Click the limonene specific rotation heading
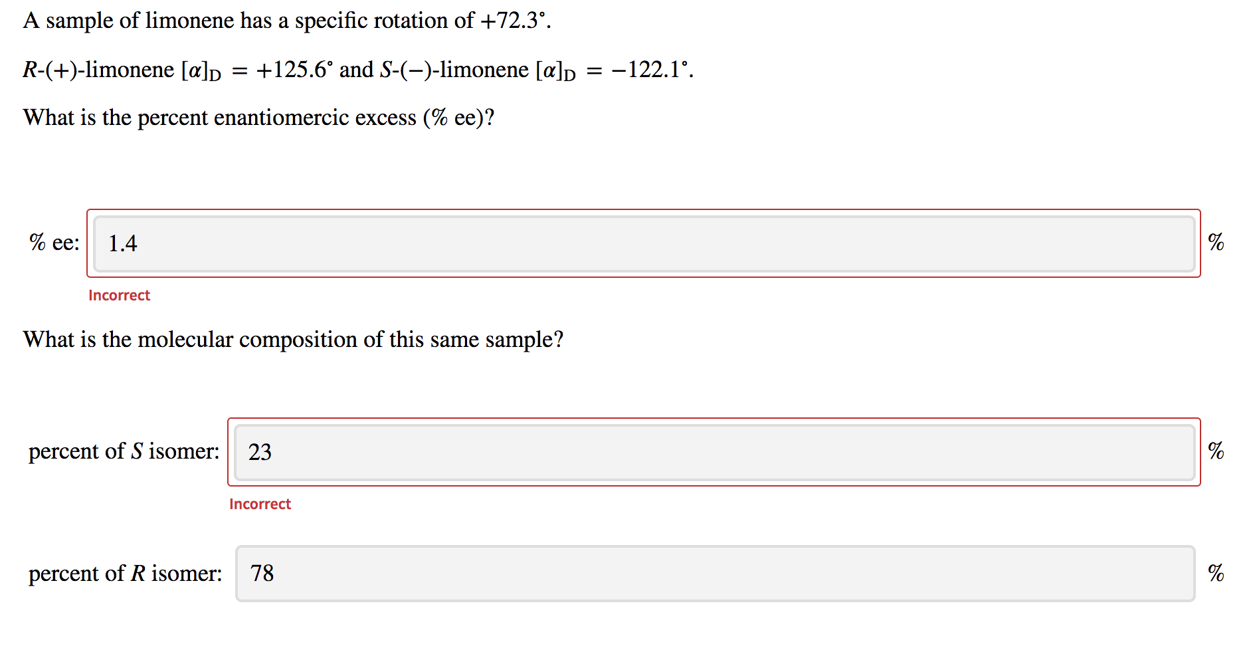The width and height of the screenshot is (1253, 666). [x=286, y=20]
